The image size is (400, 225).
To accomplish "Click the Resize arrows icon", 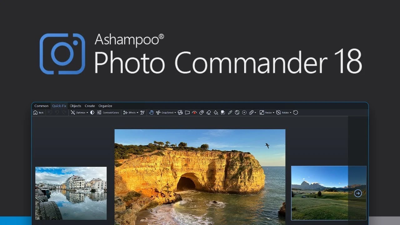I will 262,112.
